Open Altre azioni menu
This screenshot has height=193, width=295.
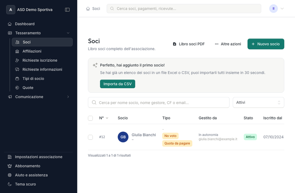[x=228, y=44]
